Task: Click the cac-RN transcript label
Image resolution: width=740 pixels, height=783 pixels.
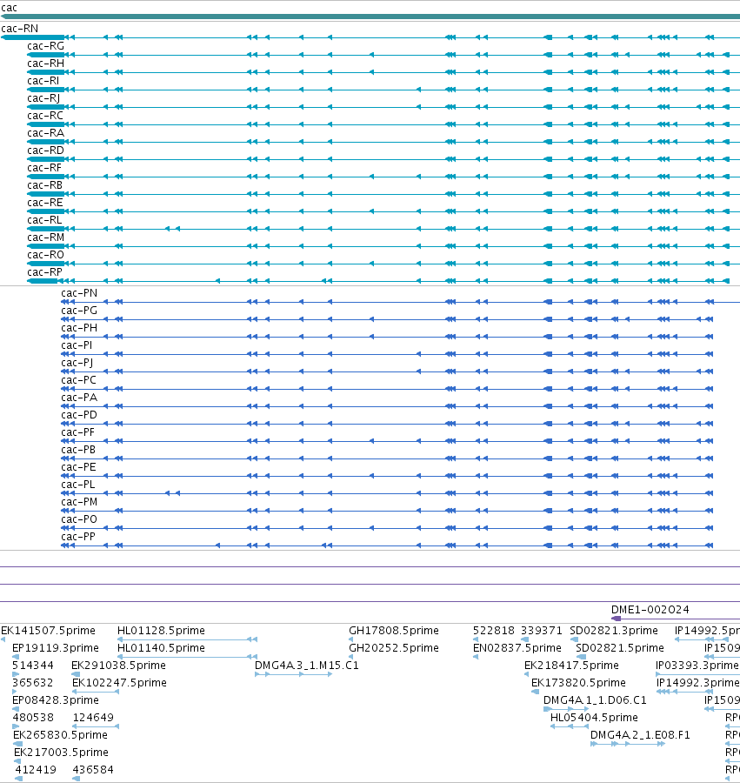Action: tap(19, 29)
